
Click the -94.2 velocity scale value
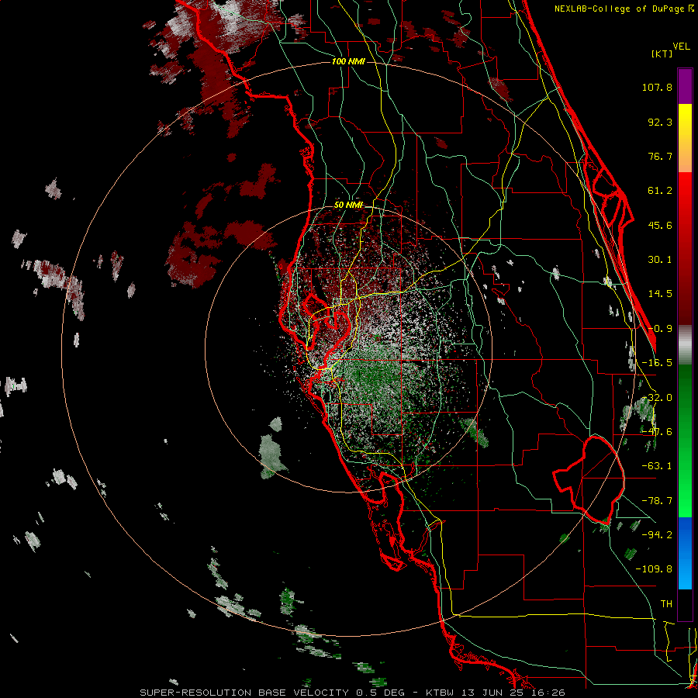[x=657, y=535]
